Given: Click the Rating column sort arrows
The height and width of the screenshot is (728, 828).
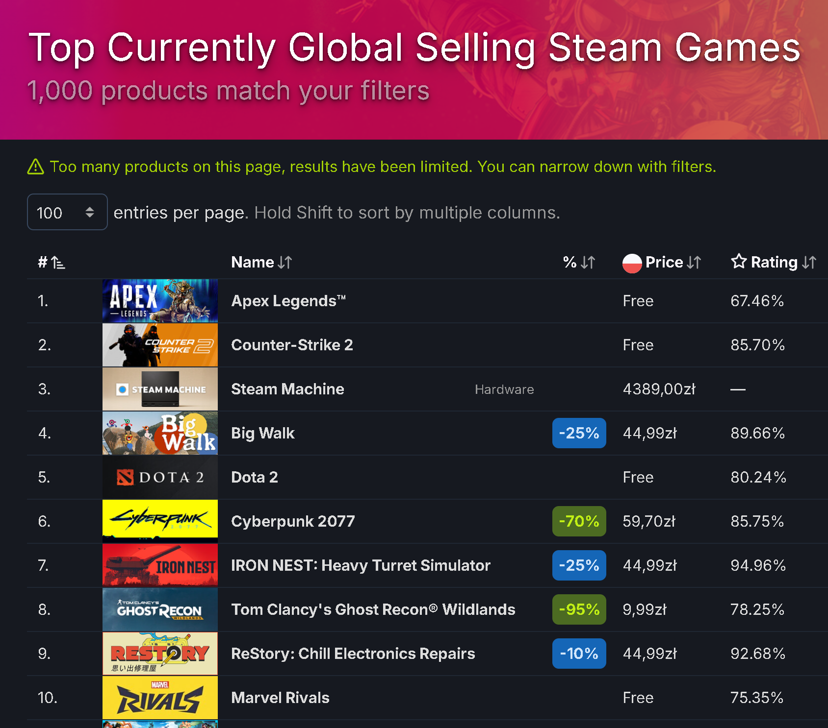Looking at the screenshot, I should pyautogui.click(x=809, y=263).
